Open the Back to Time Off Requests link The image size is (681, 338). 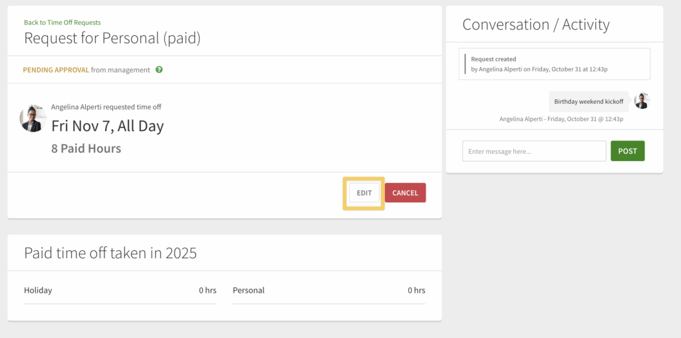coord(63,23)
